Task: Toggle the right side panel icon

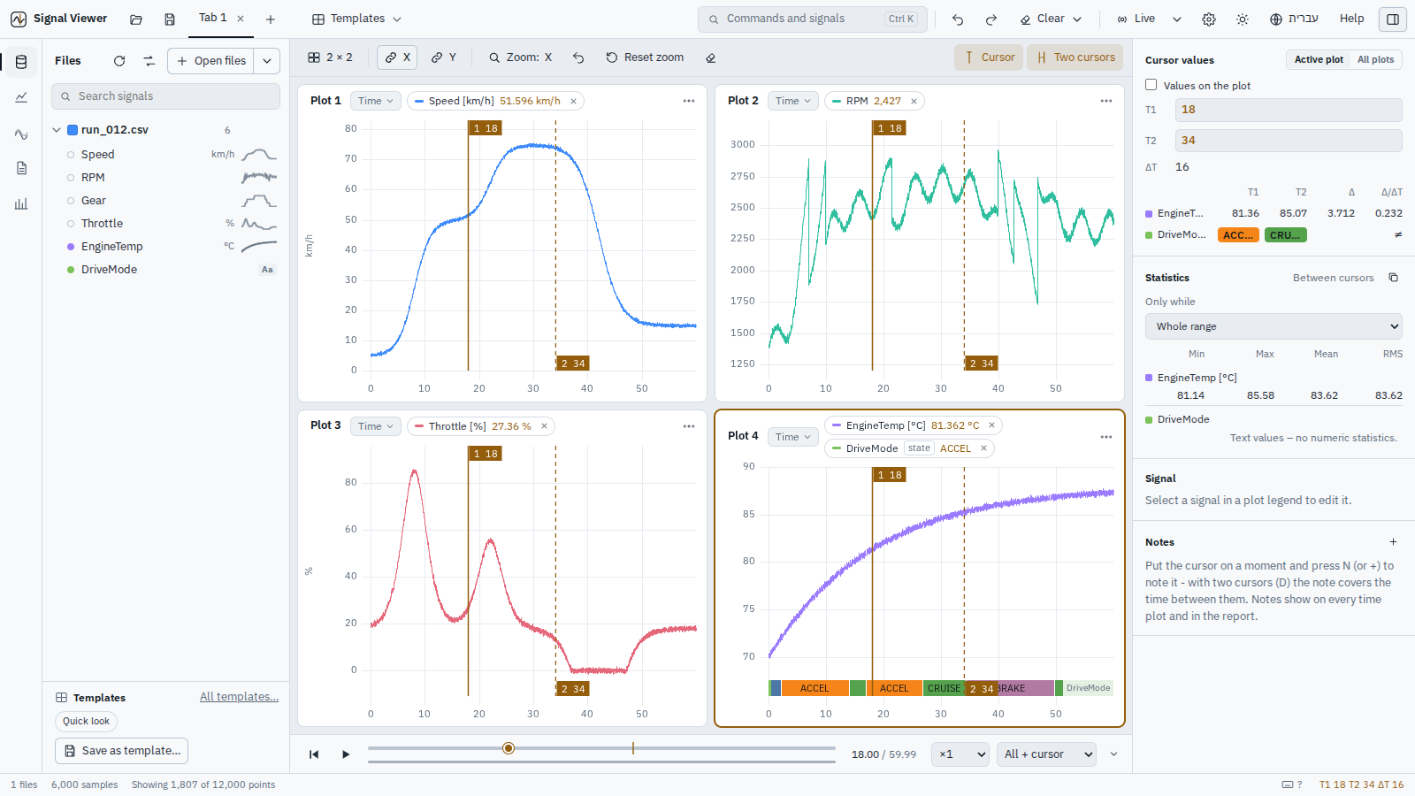Action: click(x=1393, y=19)
